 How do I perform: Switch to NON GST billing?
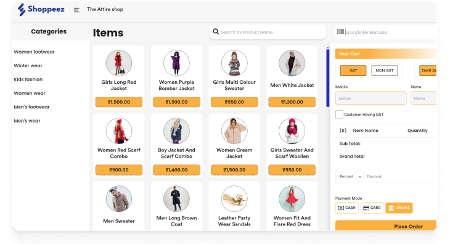(x=384, y=70)
